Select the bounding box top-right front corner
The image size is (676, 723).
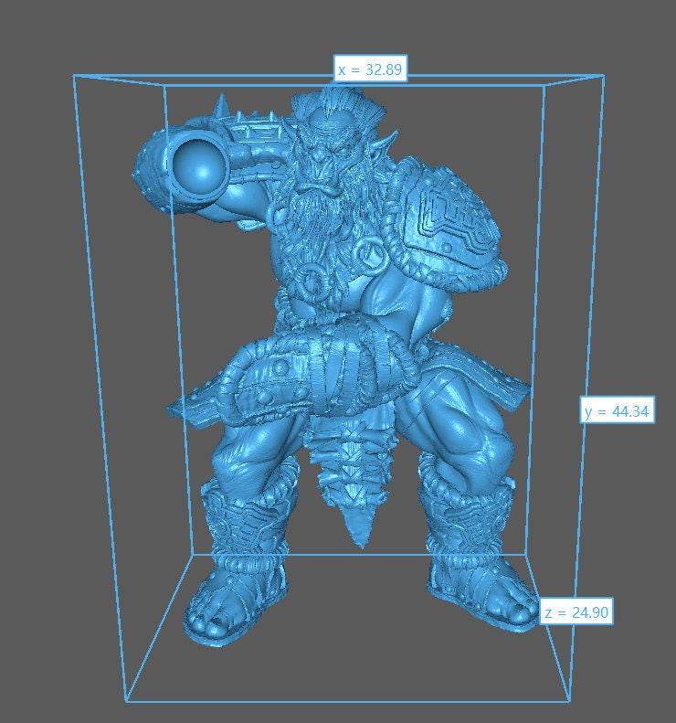tap(604, 78)
